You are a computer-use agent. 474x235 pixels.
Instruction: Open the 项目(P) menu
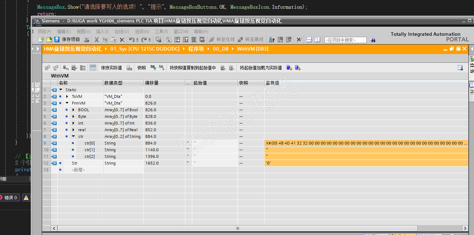pyautogui.click(x=45, y=32)
